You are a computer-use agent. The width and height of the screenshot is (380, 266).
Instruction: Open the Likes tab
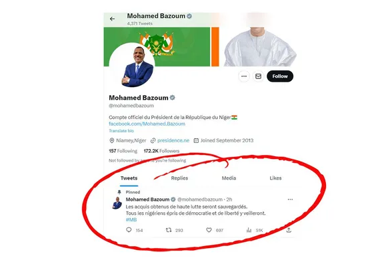(275, 178)
